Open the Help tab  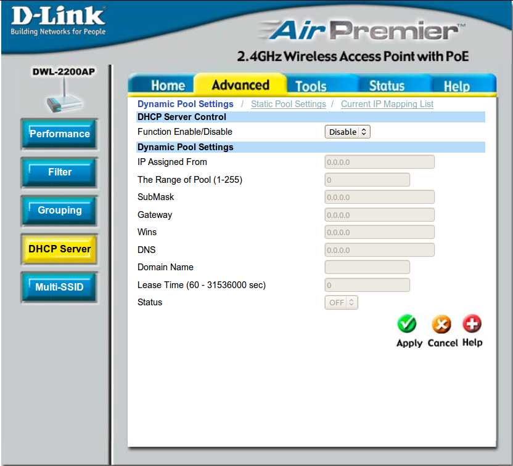(x=456, y=86)
